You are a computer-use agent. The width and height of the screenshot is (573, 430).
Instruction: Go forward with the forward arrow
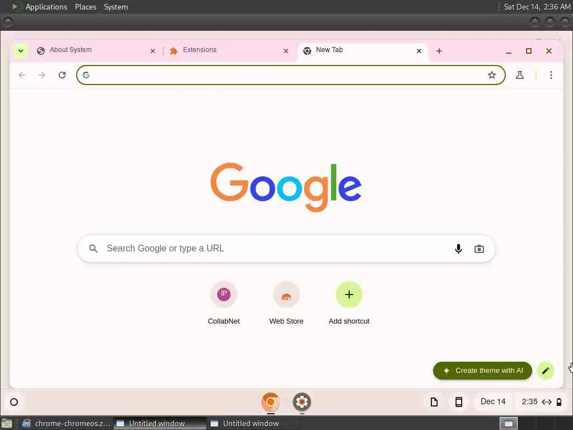pyautogui.click(x=41, y=75)
